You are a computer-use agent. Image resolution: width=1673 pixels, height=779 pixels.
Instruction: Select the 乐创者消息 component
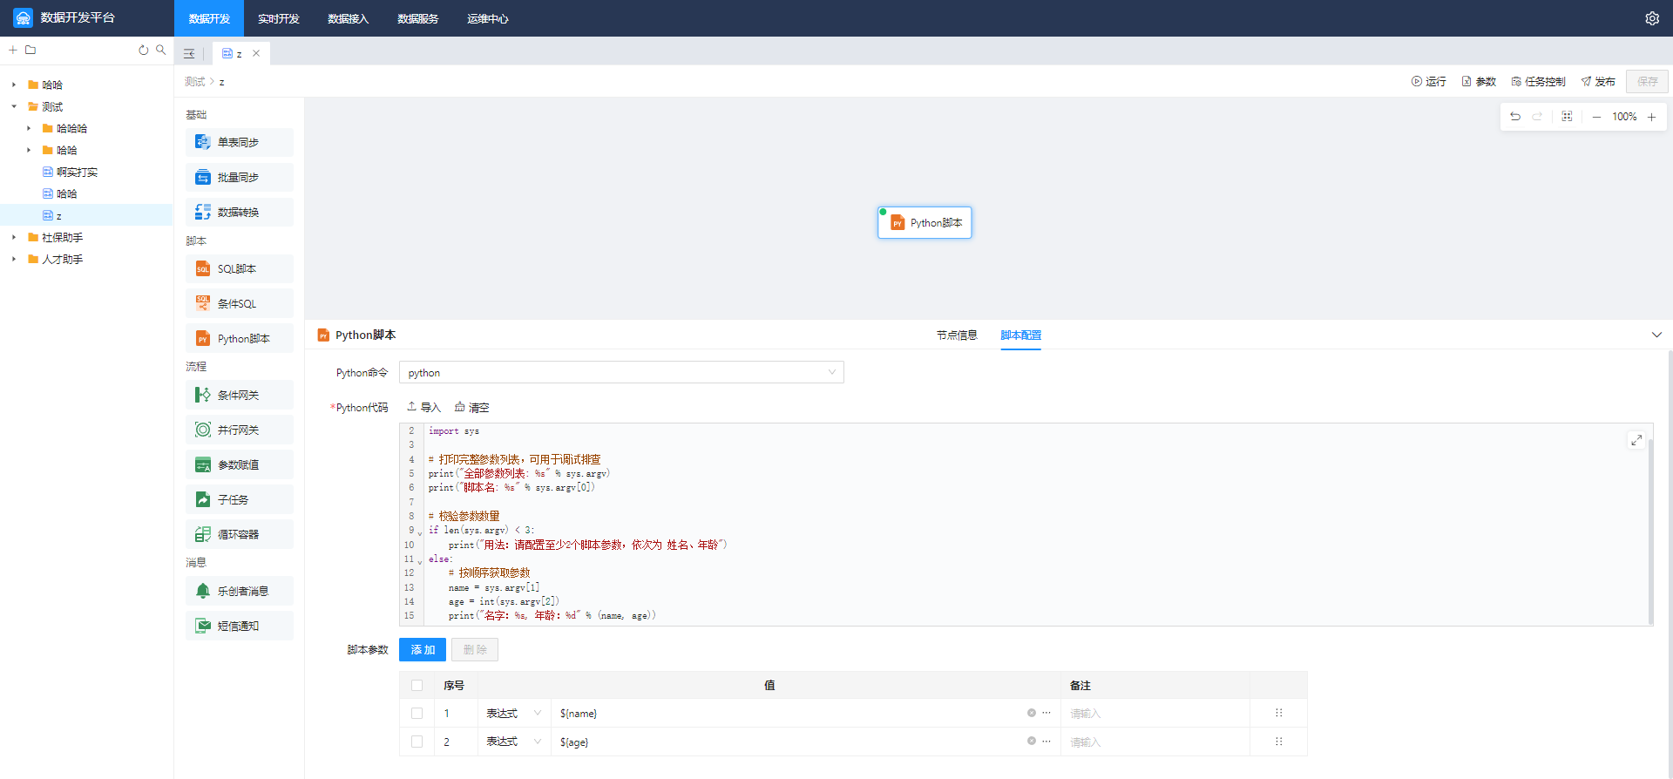coord(239,591)
